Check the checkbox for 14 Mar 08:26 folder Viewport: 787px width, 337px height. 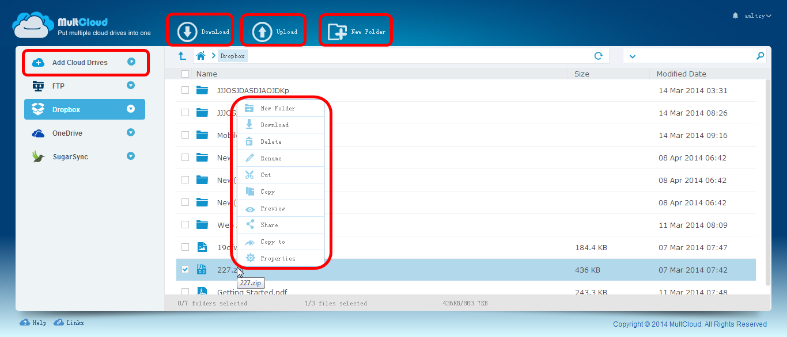coord(185,113)
